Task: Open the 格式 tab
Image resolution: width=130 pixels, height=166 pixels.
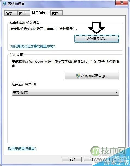Action: coord(11,13)
